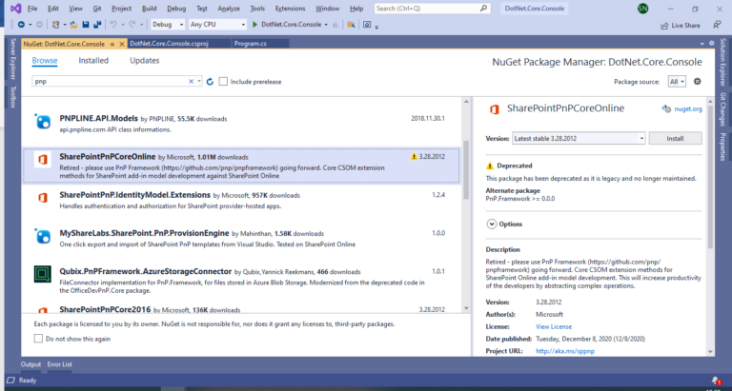This screenshot has height=391, width=732.
Task: Click the deprecated warning icon on SharePointPnPCoreOnline
Action: 413,156
